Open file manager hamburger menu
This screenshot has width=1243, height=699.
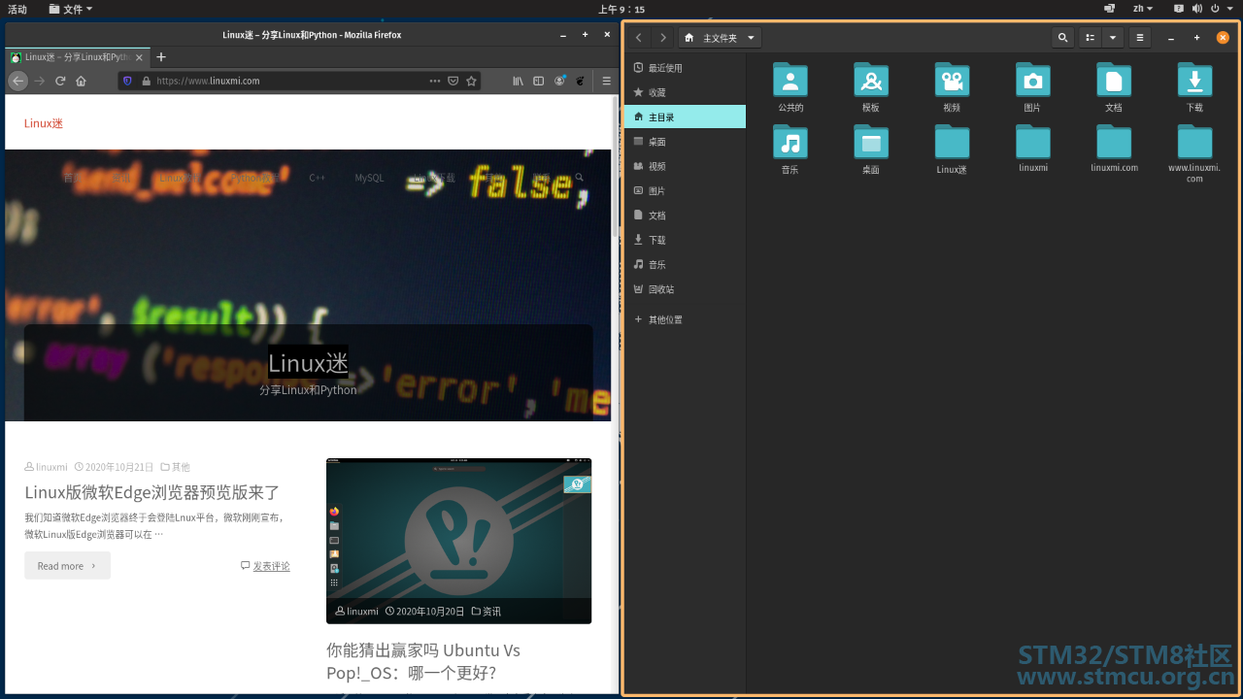[1140, 38]
